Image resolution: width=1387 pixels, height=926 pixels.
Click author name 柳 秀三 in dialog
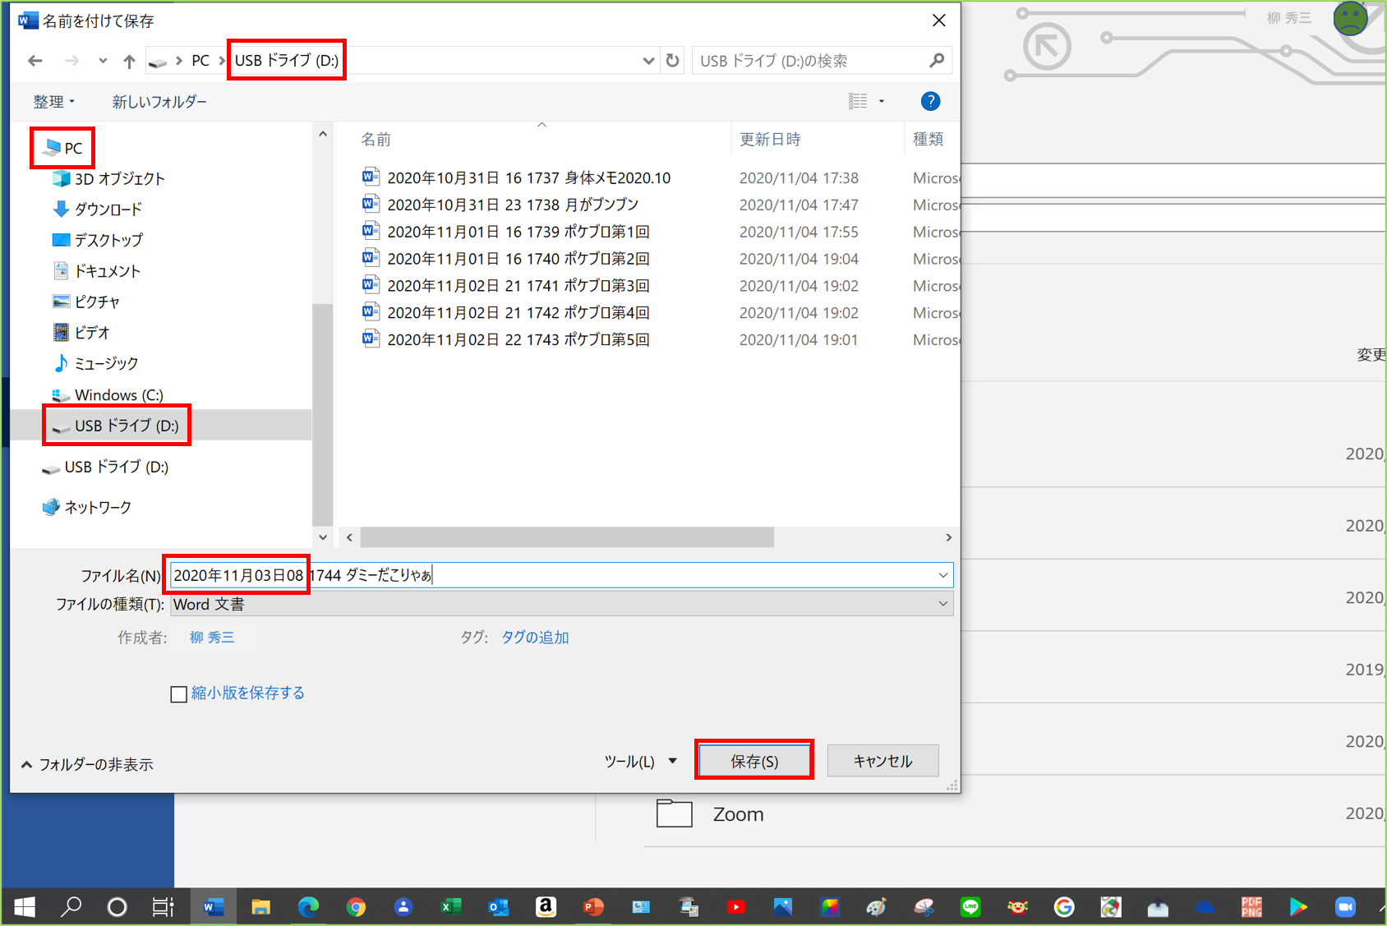[212, 638]
